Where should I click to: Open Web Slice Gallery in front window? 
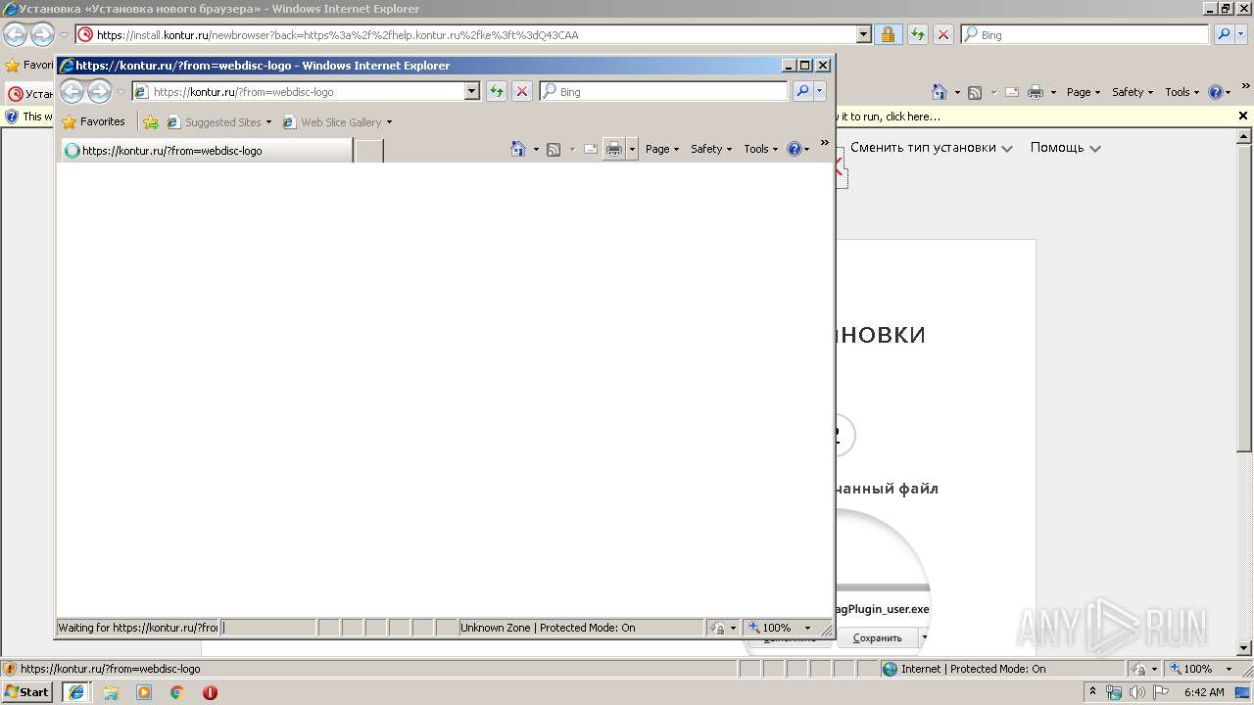click(337, 122)
